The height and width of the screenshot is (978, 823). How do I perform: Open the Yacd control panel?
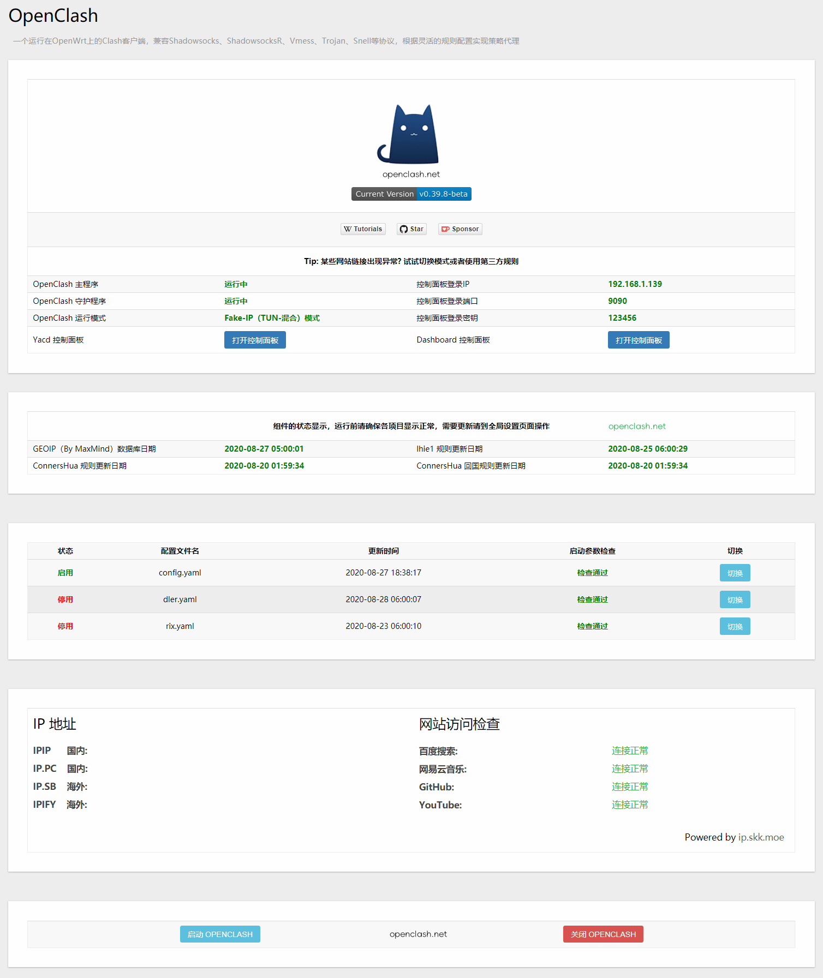[255, 340]
